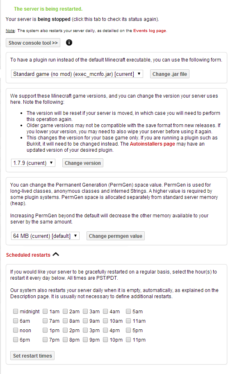235x374 pixels.
Task: Tick the 4pm restart checkbox
Action: (105, 330)
